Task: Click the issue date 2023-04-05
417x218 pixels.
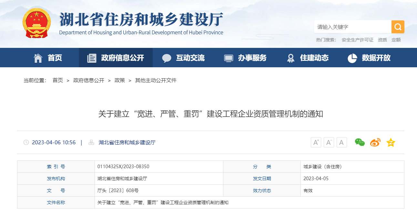Action: pos(316,179)
